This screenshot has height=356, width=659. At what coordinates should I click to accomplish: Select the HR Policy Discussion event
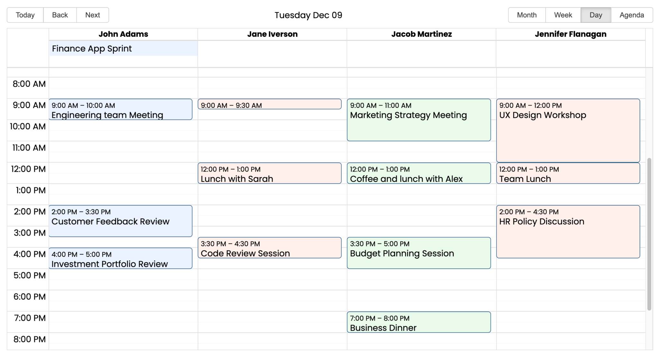(x=568, y=232)
